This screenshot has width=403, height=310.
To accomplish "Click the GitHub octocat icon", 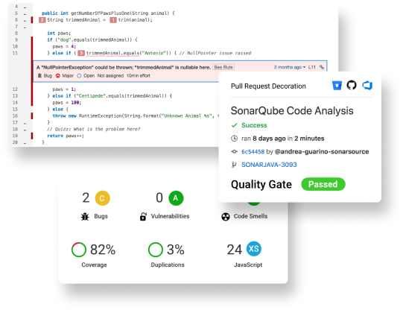I will tap(352, 85).
